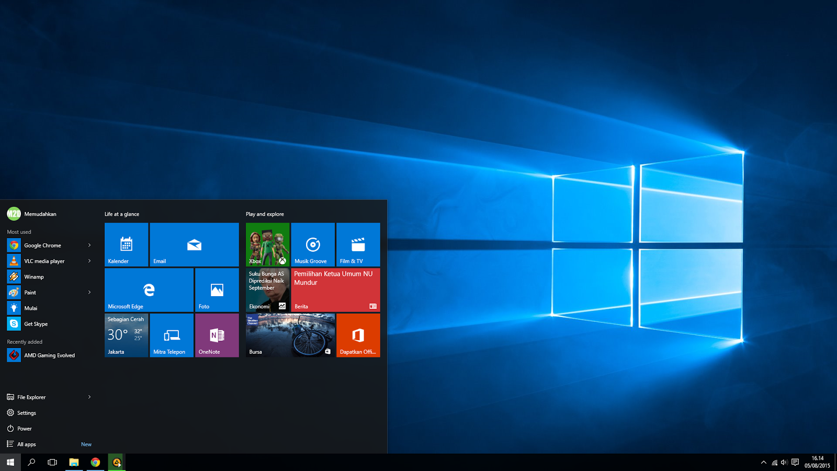837x471 pixels.
Task: Open the Foto tile
Action: (x=217, y=290)
